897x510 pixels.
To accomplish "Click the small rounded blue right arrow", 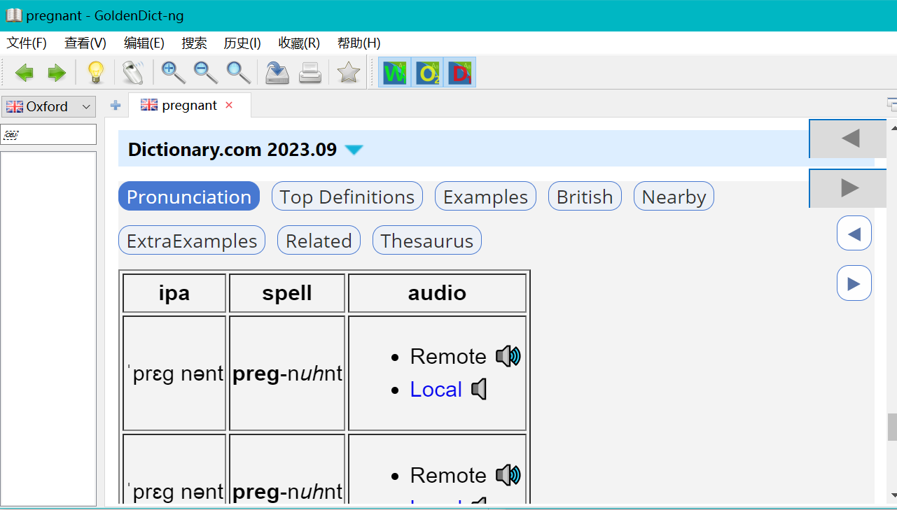I will coord(854,283).
